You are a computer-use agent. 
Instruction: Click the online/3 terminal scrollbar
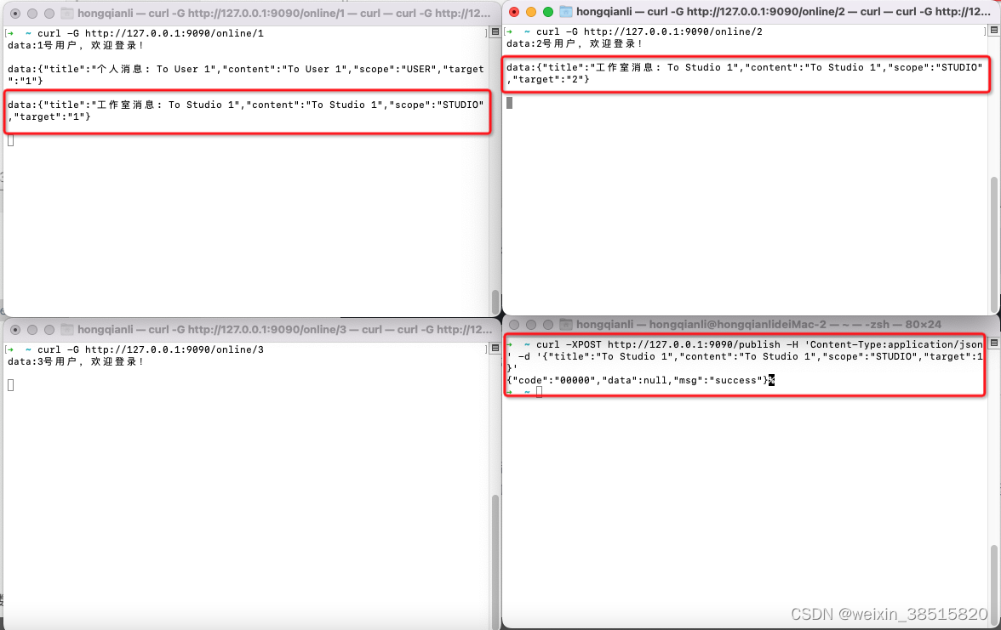click(495, 561)
